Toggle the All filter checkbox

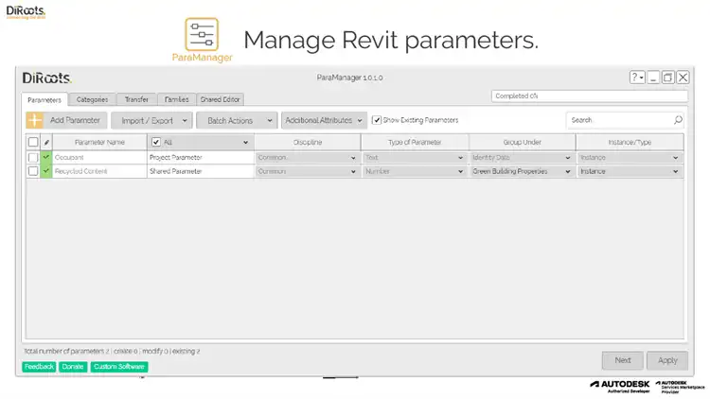156,142
